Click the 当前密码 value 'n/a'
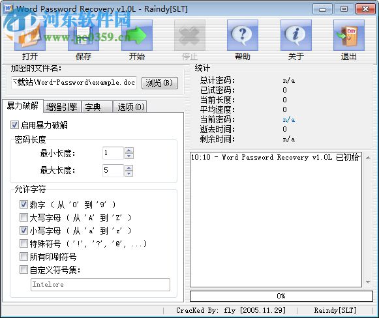This screenshot has width=379, height=318. point(289,119)
